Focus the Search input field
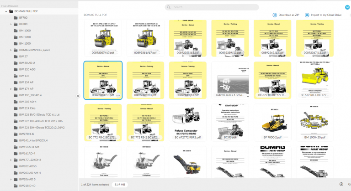The width and height of the screenshot is (351, 191). click(212, 7)
